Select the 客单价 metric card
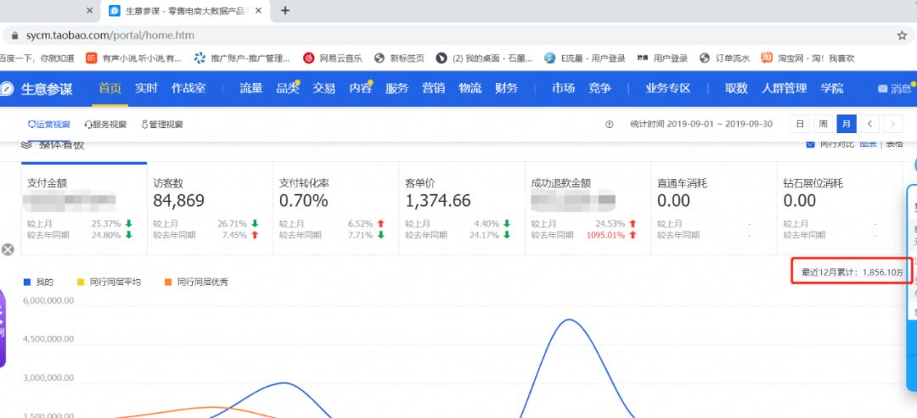The width and height of the screenshot is (917, 418). click(462, 209)
